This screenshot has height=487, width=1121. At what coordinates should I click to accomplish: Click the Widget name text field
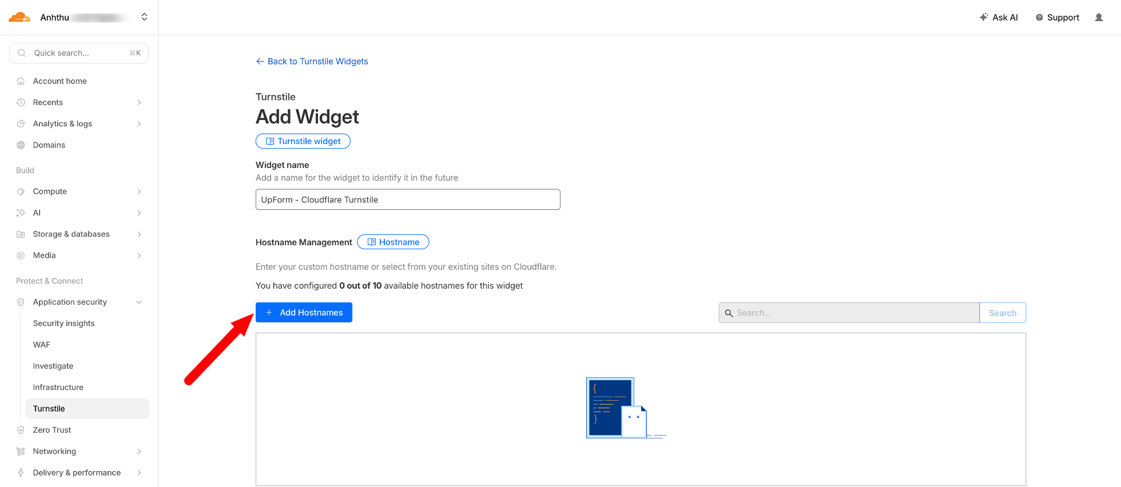(x=408, y=199)
